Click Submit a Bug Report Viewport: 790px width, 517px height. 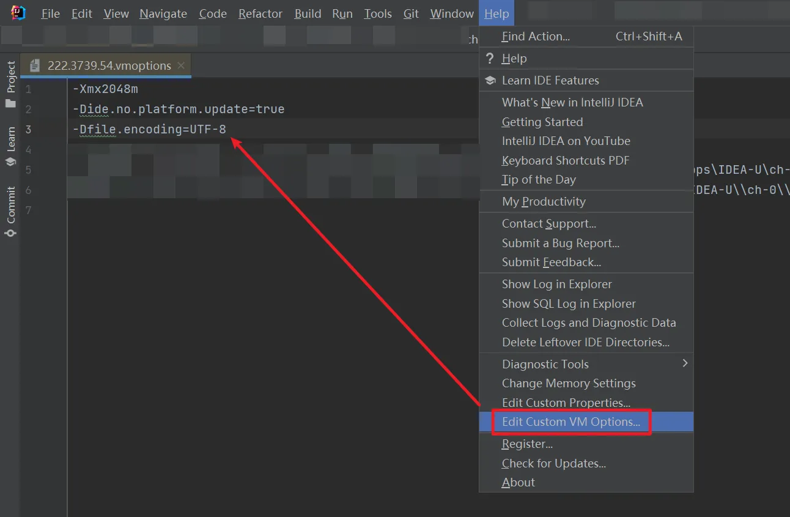[x=559, y=242]
